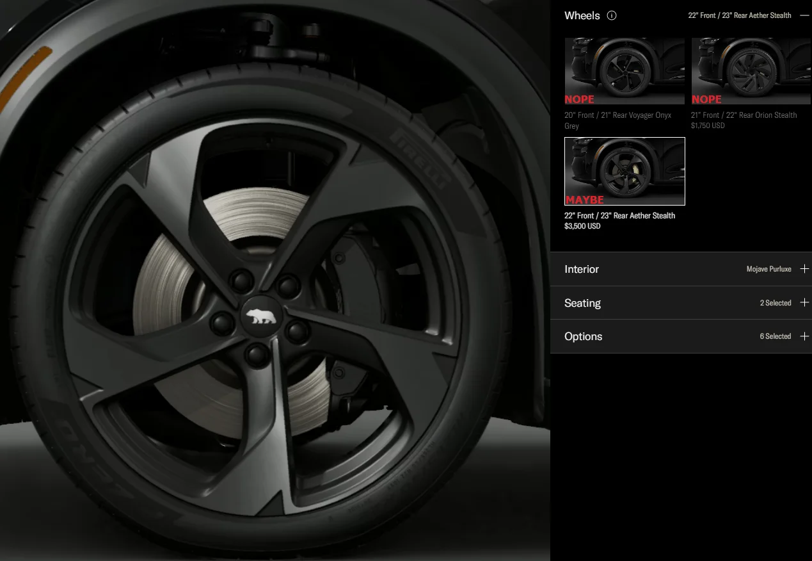The width and height of the screenshot is (812, 561).
Task: Select the Orion Stealth wheel thumbnail
Action: (x=751, y=71)
